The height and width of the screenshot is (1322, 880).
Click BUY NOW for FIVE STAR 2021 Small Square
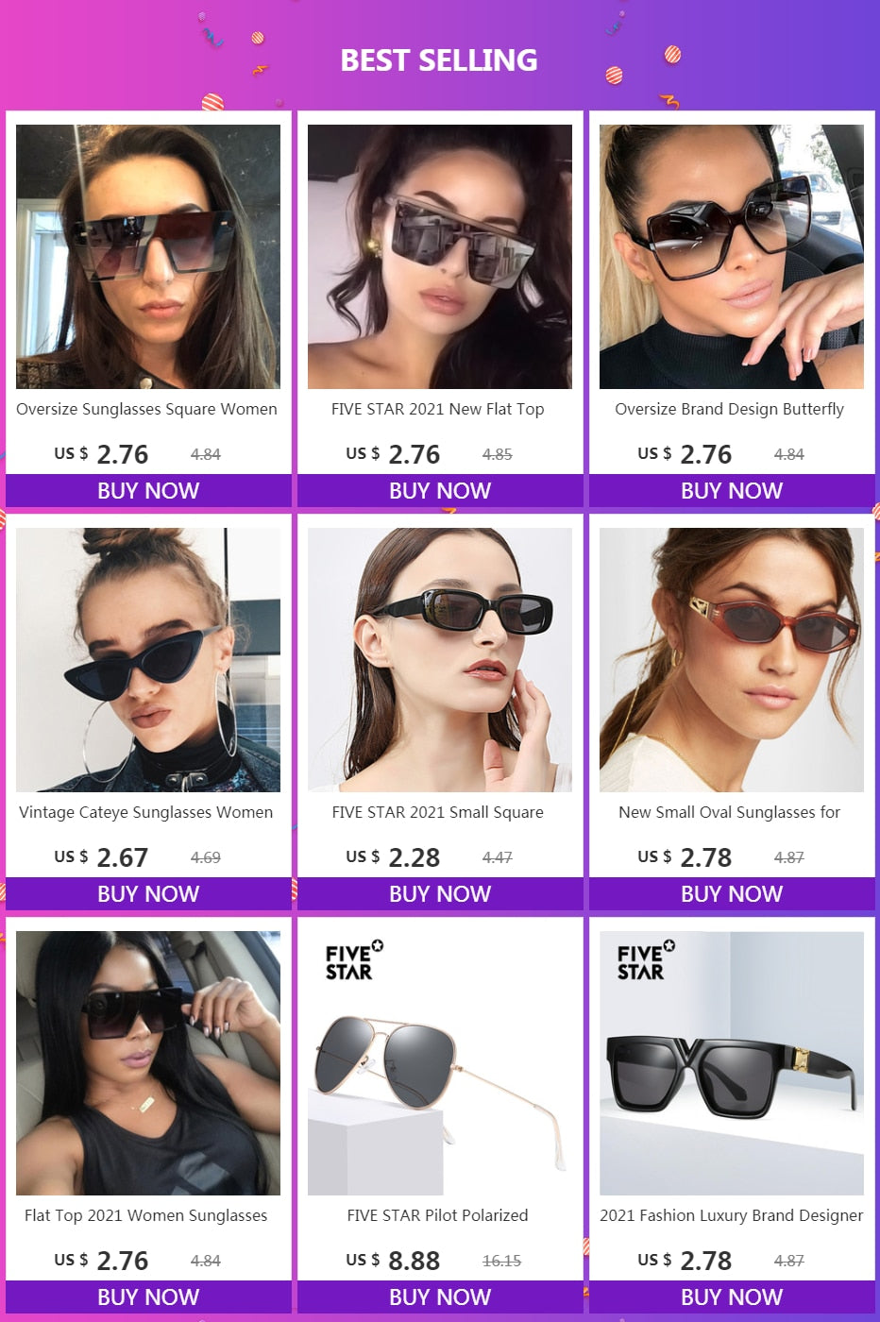coord(440,894)
